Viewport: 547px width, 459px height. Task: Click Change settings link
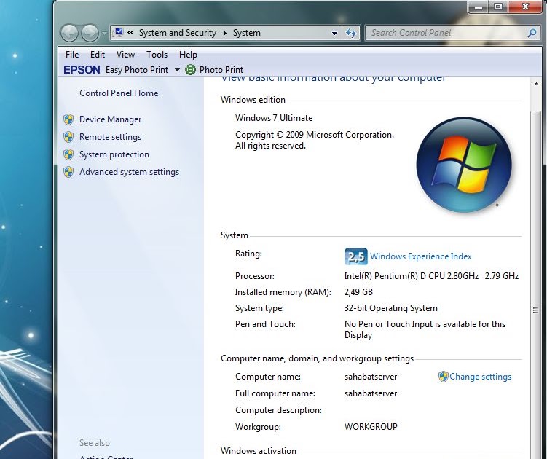click(x=481, y=377)
